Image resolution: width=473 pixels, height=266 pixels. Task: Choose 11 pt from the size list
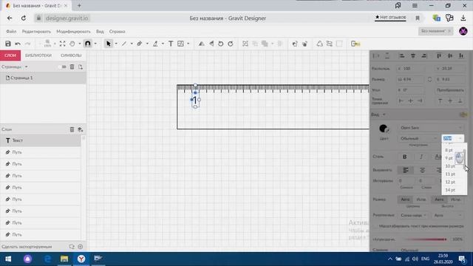pos(450,174)
